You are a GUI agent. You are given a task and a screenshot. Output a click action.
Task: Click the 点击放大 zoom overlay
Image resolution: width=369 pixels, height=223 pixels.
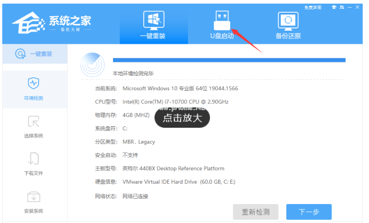tap(182, 118)
